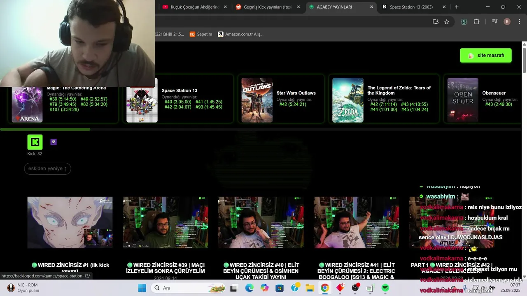Open the NIC - ROM score widget
Image resolution: width=527 pixels, height=296 pixels.
23,288
